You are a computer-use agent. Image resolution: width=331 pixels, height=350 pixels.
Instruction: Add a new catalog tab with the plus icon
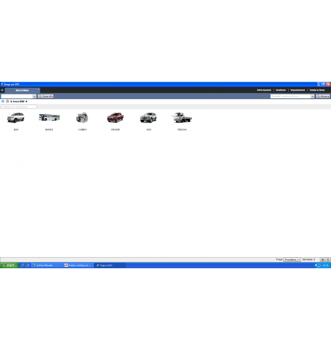2,90
